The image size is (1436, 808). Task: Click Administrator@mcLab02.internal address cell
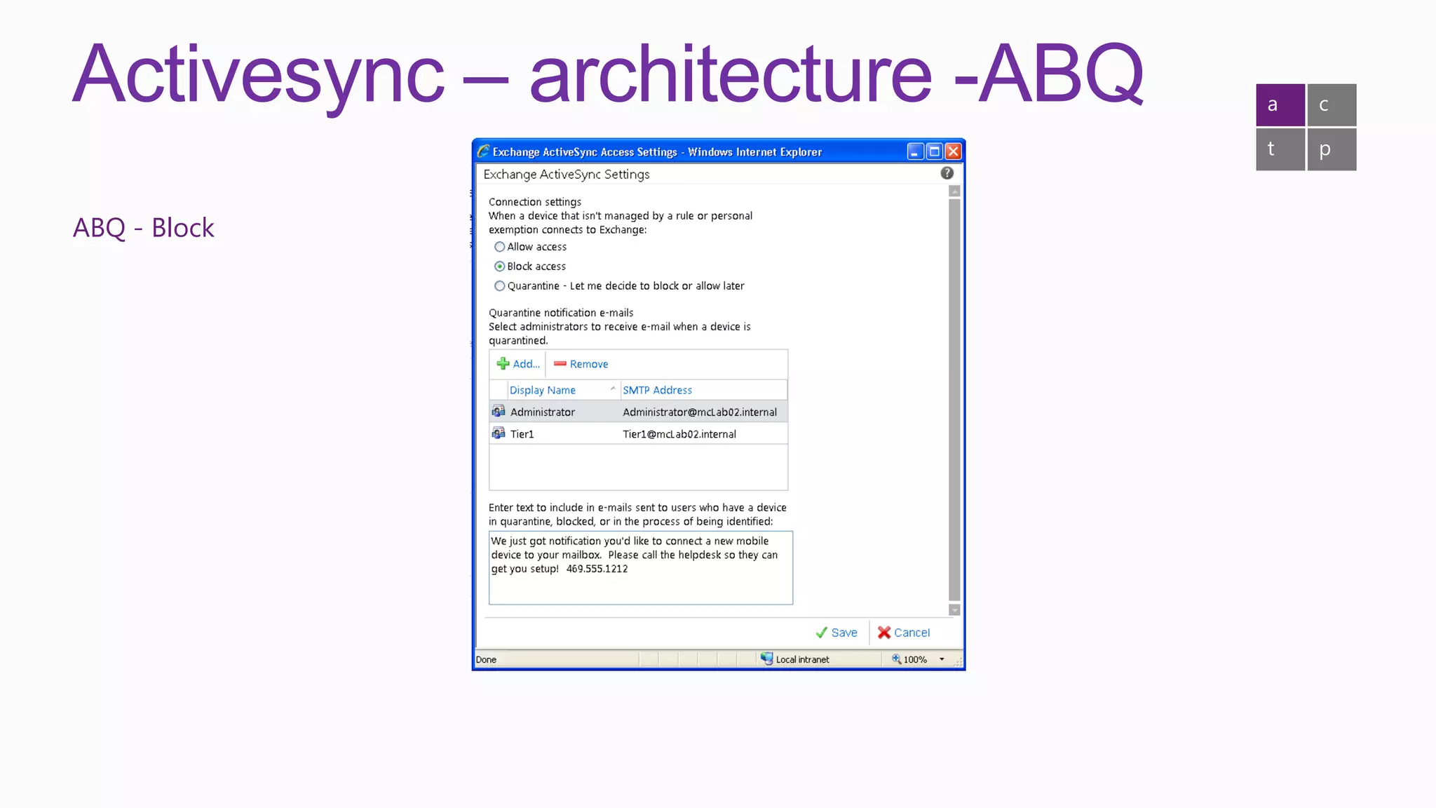coord(700,412)
